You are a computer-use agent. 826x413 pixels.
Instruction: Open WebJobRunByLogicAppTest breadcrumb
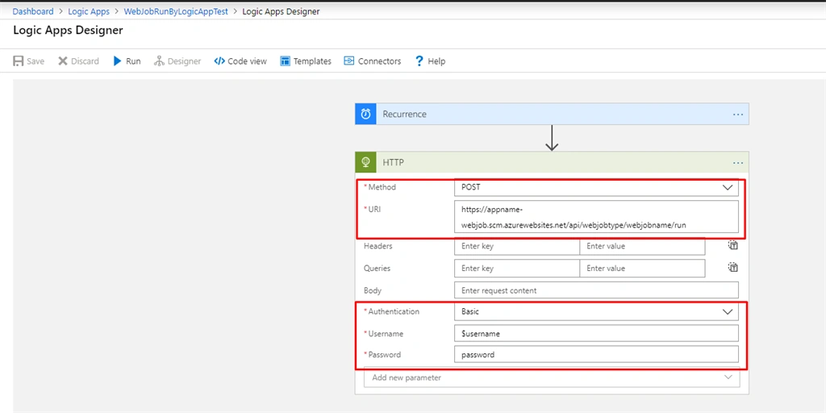[x=175, y=11]
